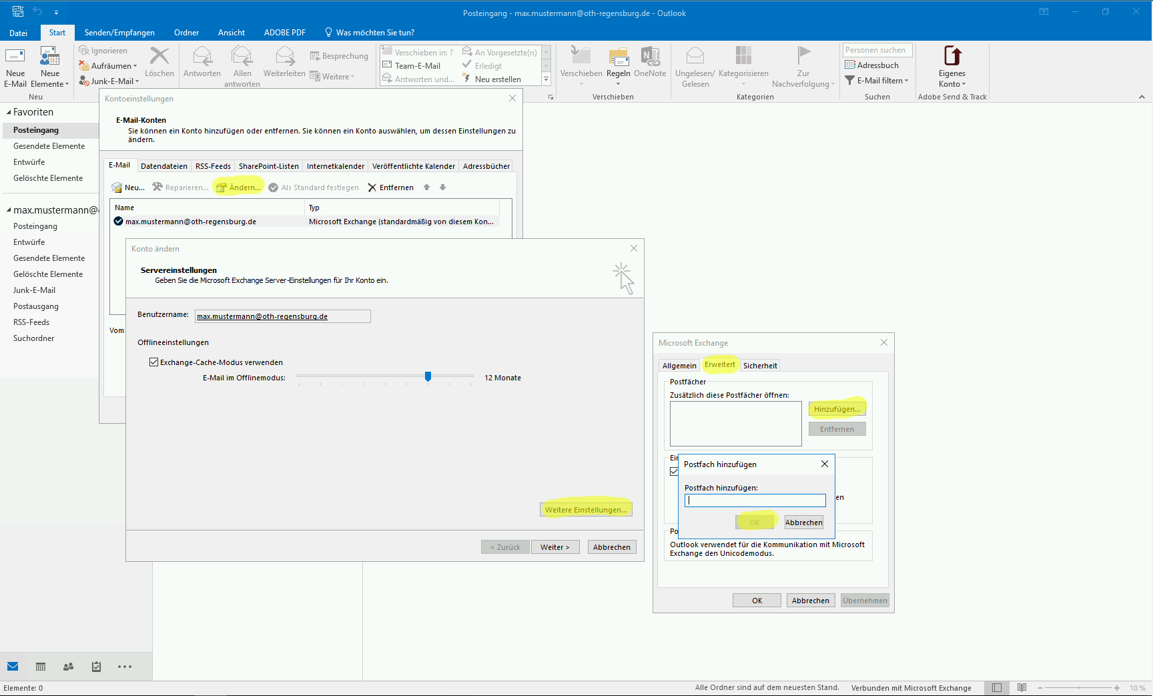1153x696 pixels.
Task: Collapse the Favoriten folder group
Action: tap(9, 113)
